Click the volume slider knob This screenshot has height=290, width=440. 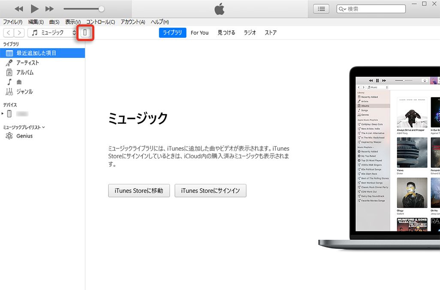click(101, 9)
